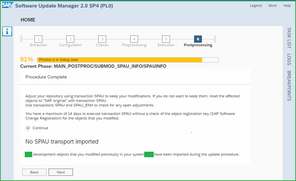This screenshot has height=181, width=296.
Task: Click the 91% percentage value
Action: pyautogui.click(x=27, y=60)
